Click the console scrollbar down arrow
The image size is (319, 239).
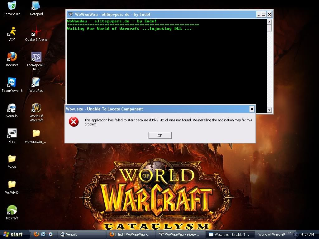[269, 110]
